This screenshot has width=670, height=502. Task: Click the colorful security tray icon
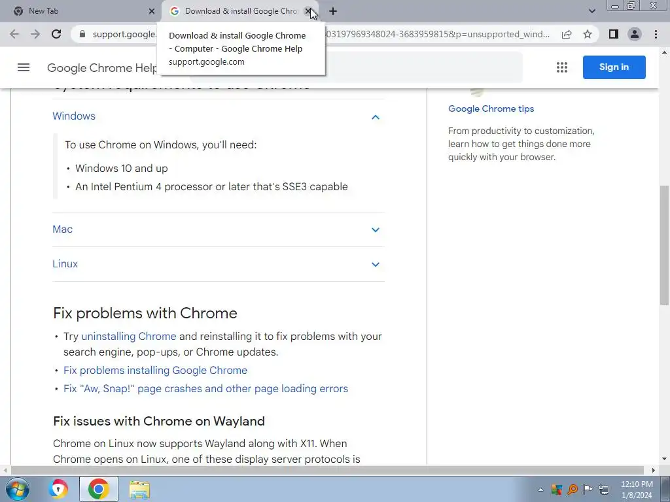556,489
